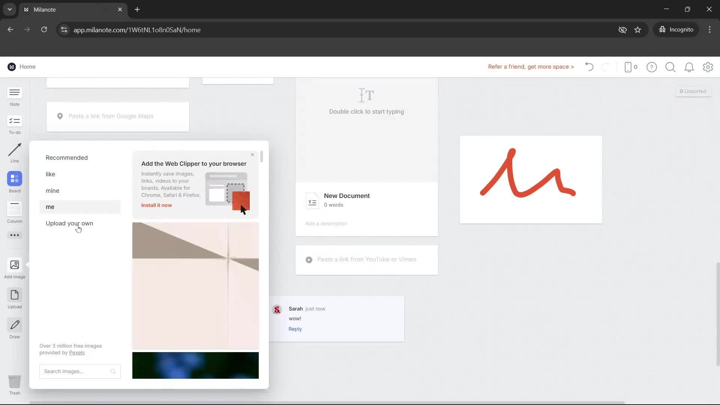
Task: Open the browser tab search dropdown
Action: click(9, 9)
